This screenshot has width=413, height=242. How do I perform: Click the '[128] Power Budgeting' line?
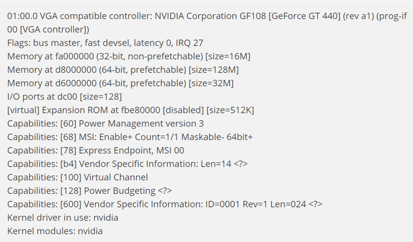click(x=89, y=190)
